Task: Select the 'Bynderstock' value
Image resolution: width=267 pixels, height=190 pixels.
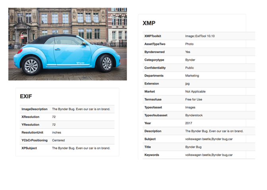Action: click(x=194, y=115)
